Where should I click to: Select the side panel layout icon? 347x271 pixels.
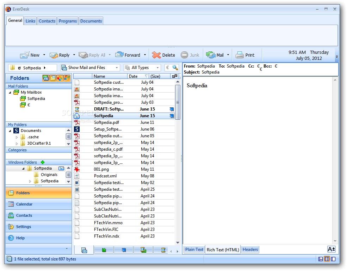click(333, 259)
